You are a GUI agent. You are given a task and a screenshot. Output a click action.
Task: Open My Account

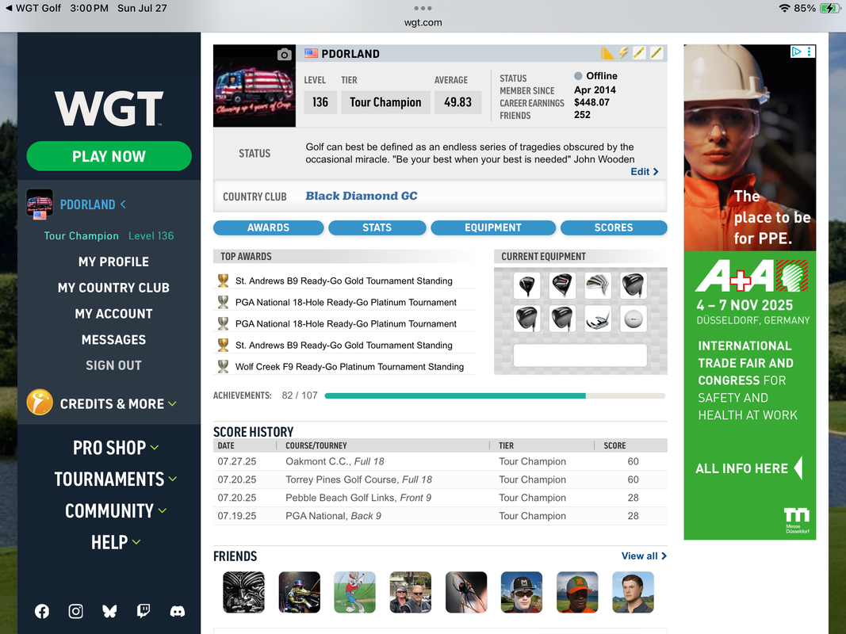[113, 314]
